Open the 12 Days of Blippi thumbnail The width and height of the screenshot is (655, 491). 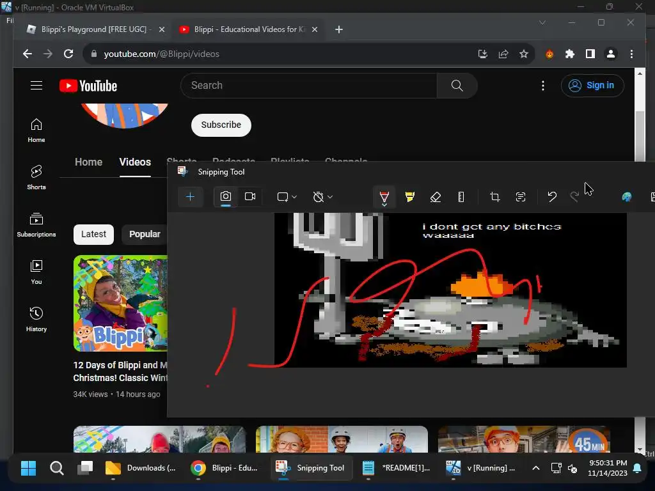coord(120,304)
